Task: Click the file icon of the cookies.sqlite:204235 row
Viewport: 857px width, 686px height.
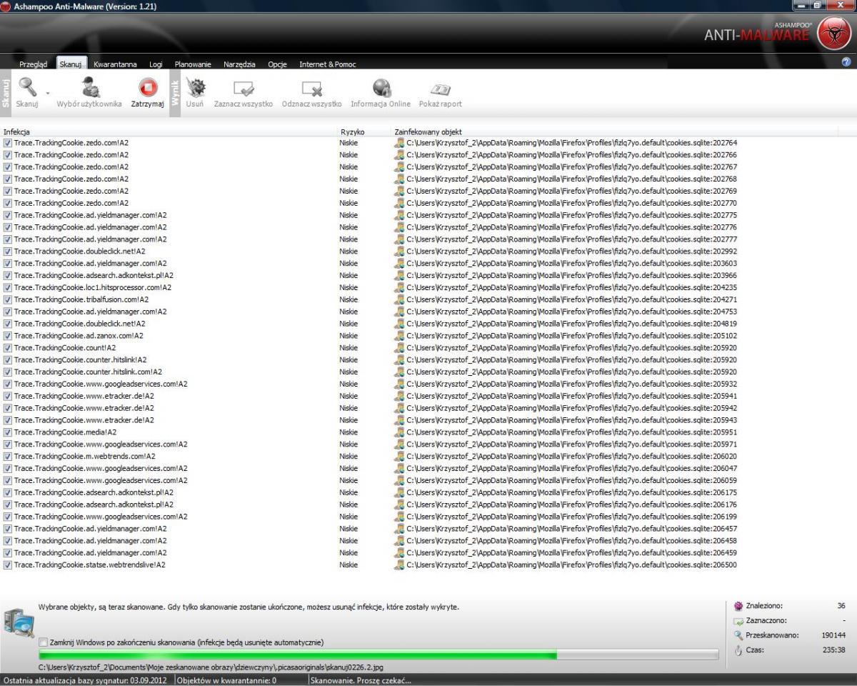Action: tap(400, 288)
